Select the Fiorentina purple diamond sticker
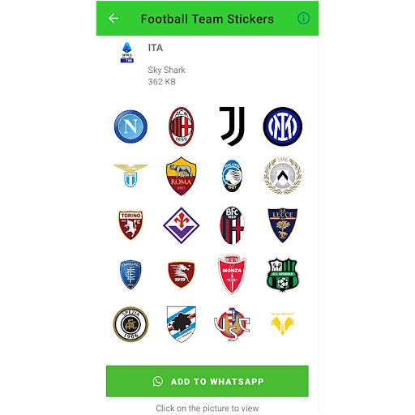The image size is (415, 415). point(182,225)
